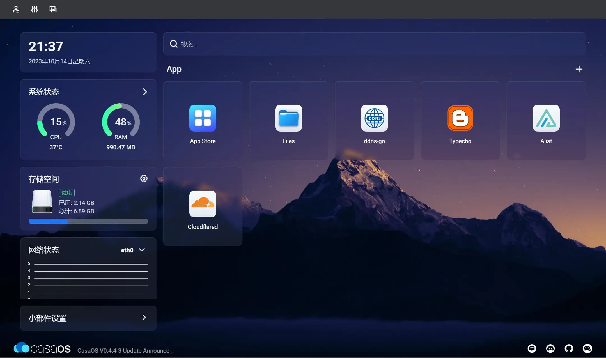606x358 pixels.
Task: Add a new app with plus icon
Action: coord(579,69)
